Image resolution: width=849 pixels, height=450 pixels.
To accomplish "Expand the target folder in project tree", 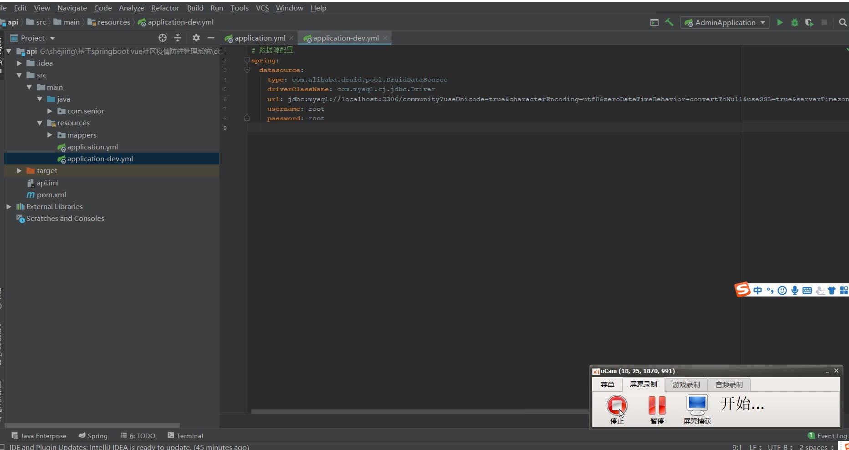I will (19, 171).
